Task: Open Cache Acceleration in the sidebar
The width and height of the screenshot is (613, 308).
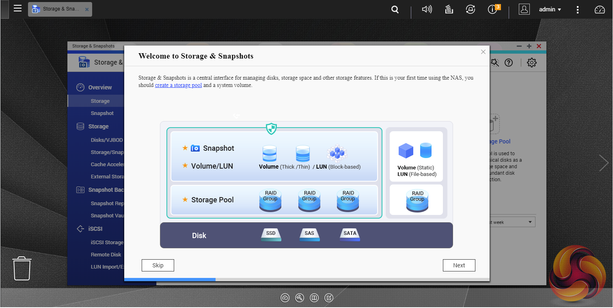Action: 107,165
